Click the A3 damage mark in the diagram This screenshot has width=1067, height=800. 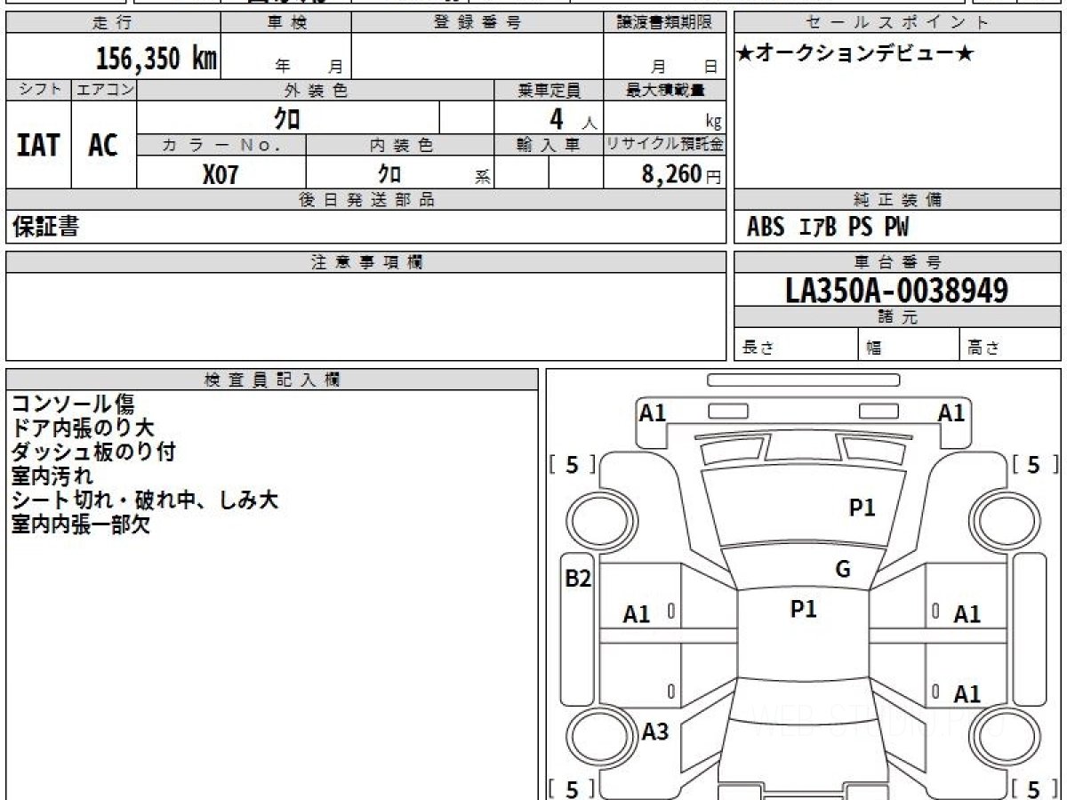tap(655, 732)
